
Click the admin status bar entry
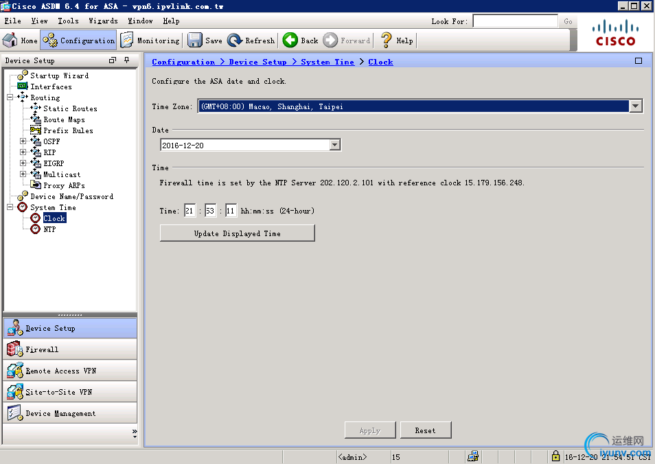click(x=352, y=457)
